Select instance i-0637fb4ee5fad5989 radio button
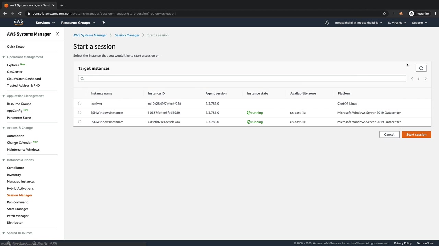This screenshot has width=439, height=246. click(x=80, y=113)
